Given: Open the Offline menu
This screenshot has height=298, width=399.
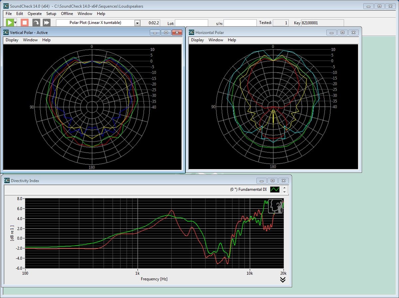Looking at the screenshot, I should [67, 14].
